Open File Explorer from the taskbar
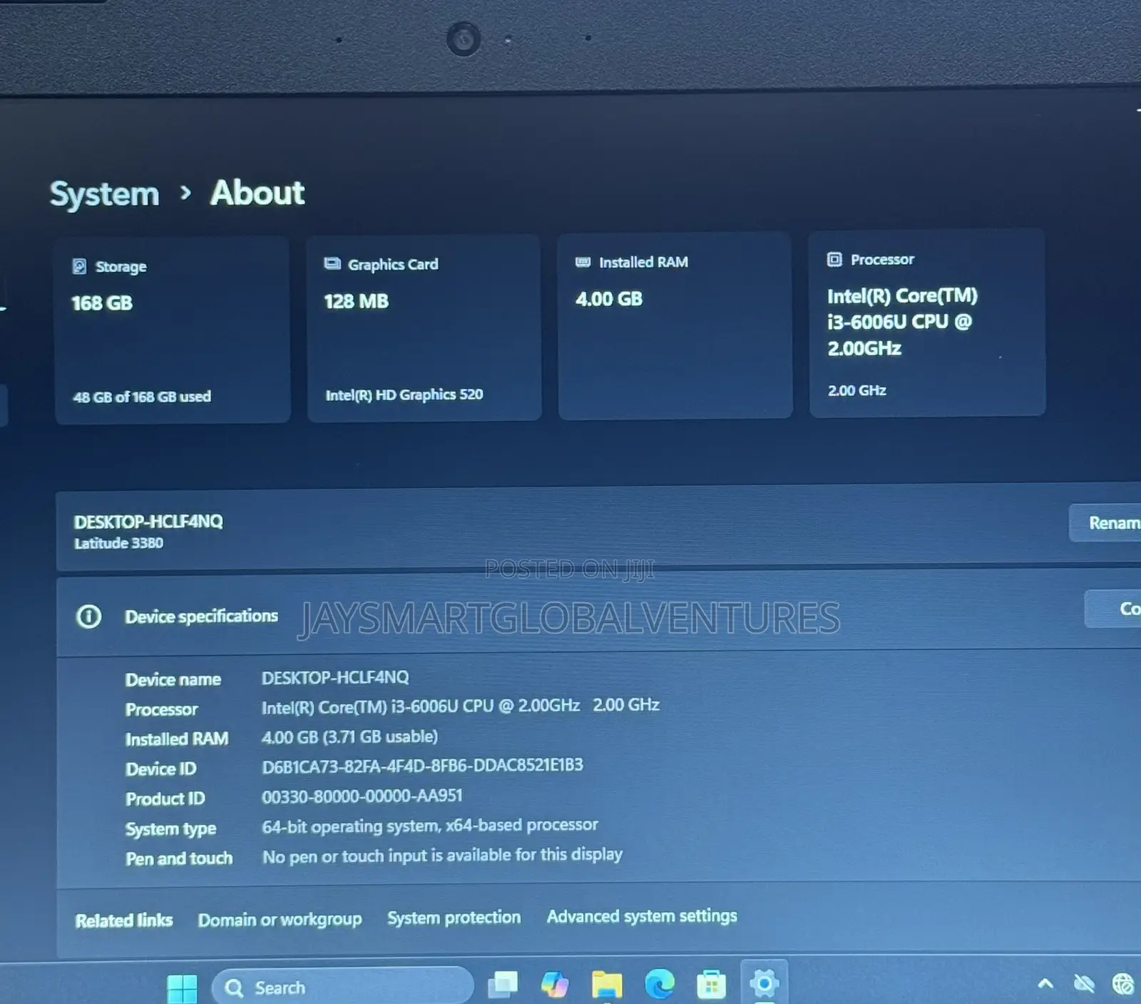Viewport: 1141px width, 1004px height. click(x=607, y=985)
